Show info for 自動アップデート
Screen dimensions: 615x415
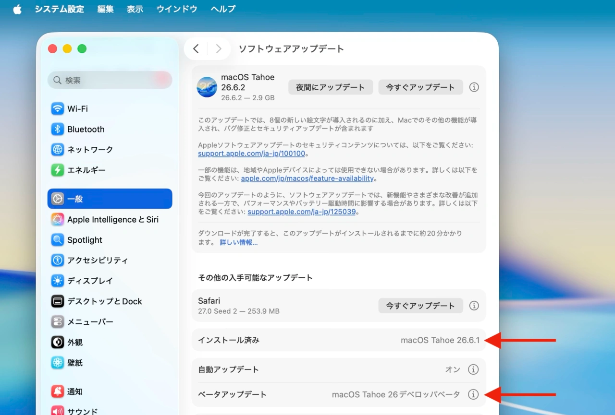473,369
